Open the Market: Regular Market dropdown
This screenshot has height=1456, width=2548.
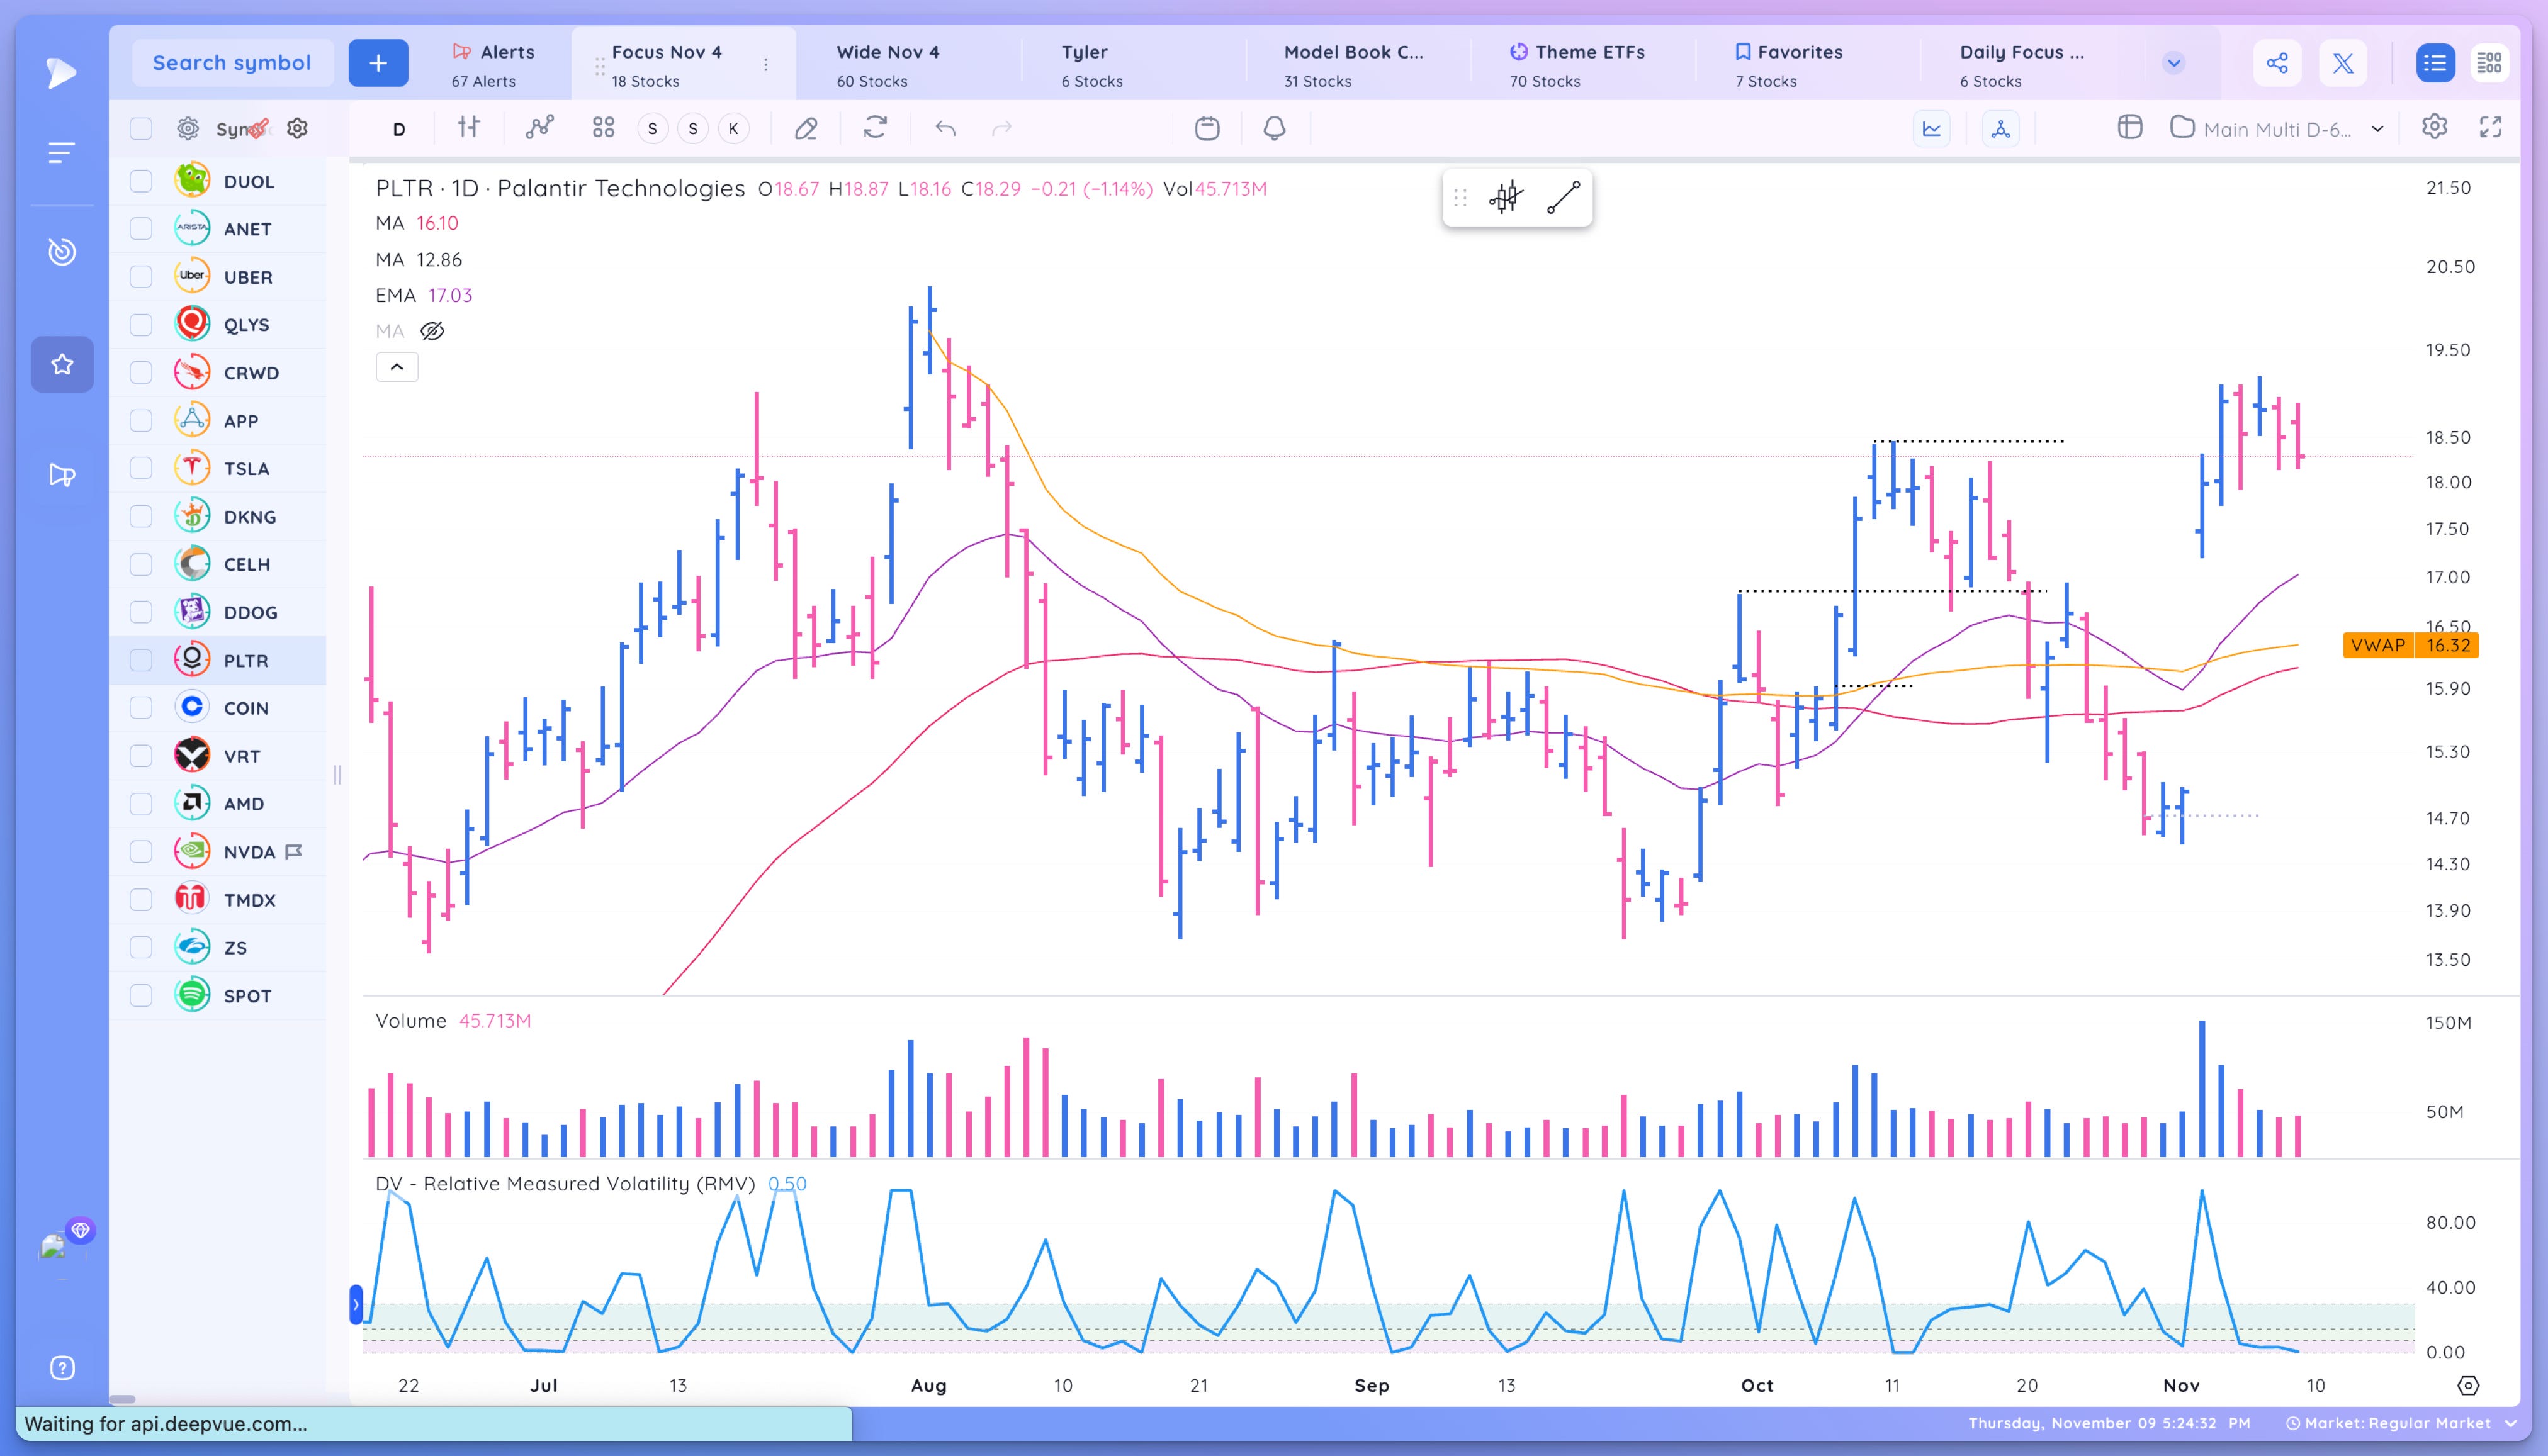(x=2401, y=1423)
